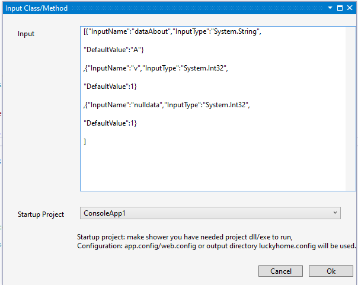The width and height of the screenshot is (358, 285).
Task: Place cursor on the nulldata InputName line
Action: (167, 105)
